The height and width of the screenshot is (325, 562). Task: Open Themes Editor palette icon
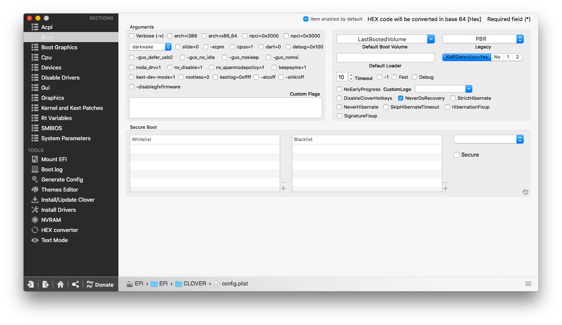[35, 189]
